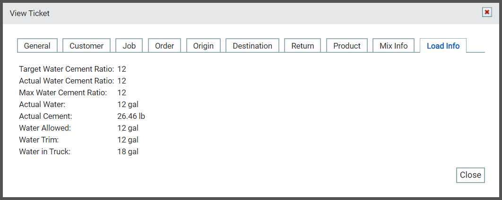Click the Max Water Cement Ratio label
This screenshot has height=200, width=502.
tap(63, 92)
